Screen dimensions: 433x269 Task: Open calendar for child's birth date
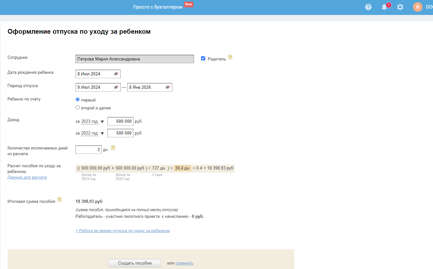116,74
